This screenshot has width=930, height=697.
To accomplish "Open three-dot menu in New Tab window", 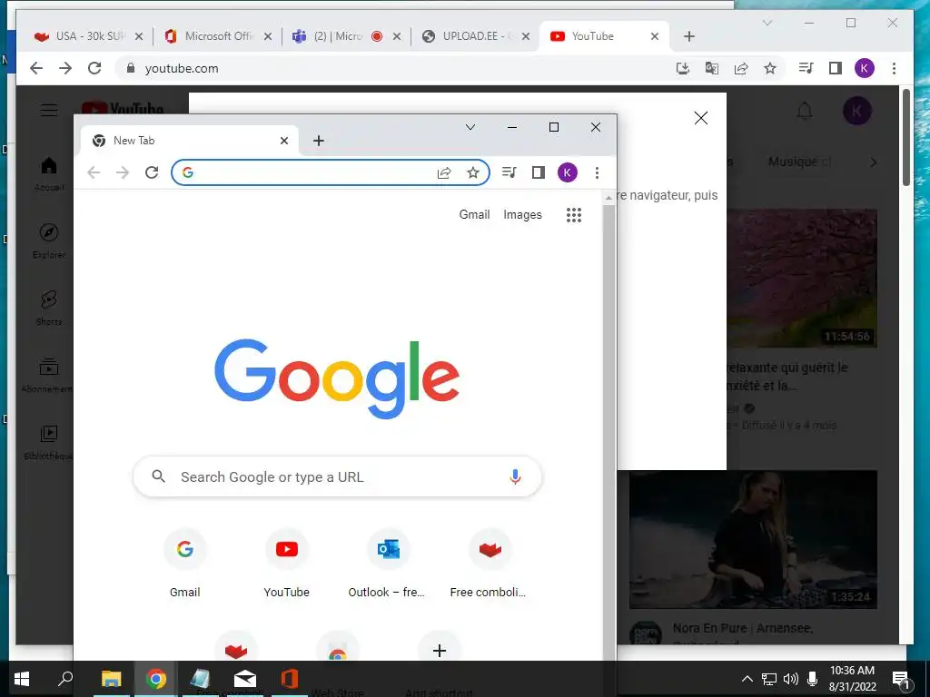I will pyautogui.click(x=597, y=172).
